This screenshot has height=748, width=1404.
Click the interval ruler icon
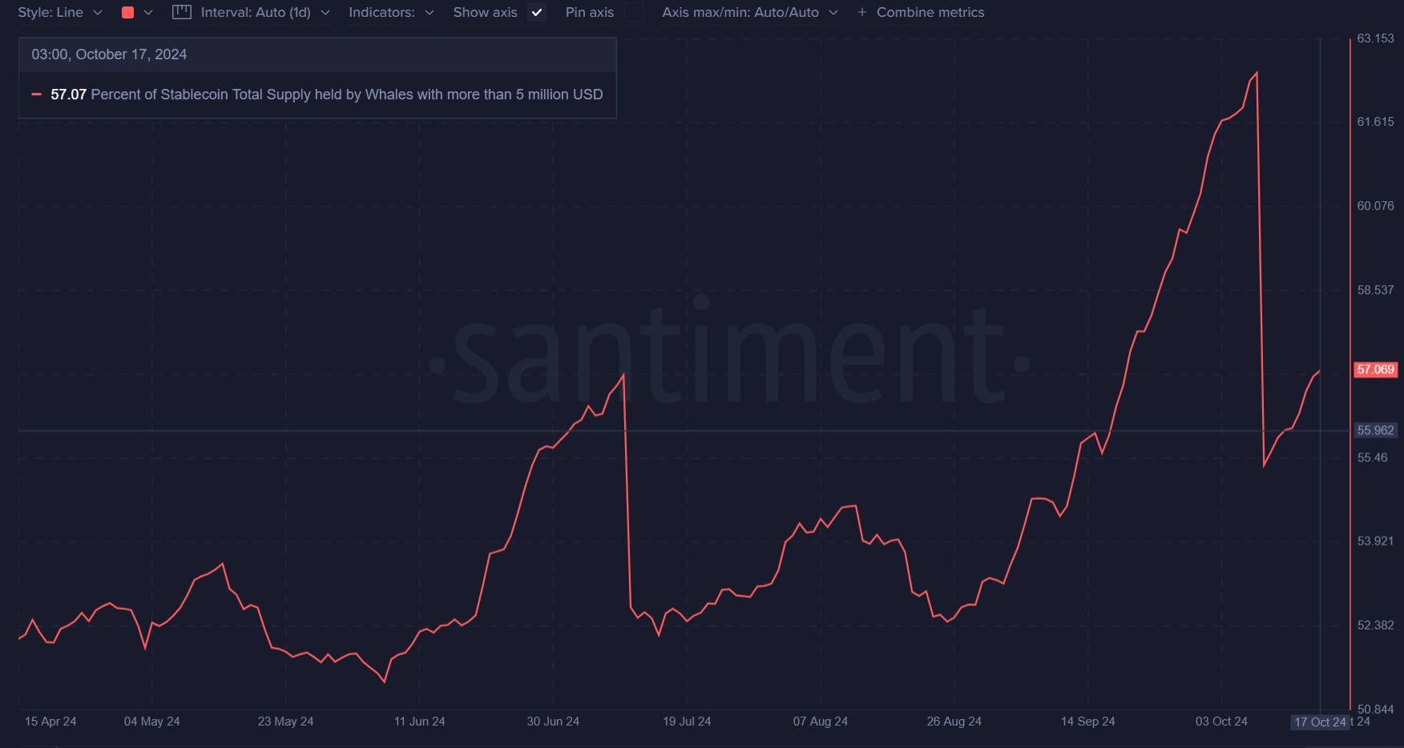[x=182, y=13]
